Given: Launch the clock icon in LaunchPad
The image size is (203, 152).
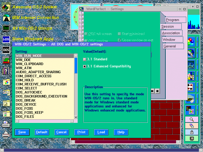Looking at the screenshot, I should coord(191,76).
